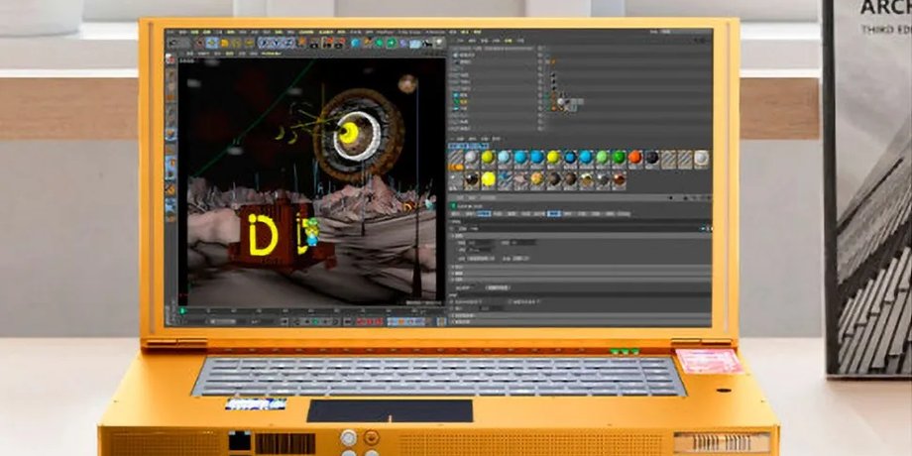Add a Camera object
This screenshot has height=456, width=912.
(427, 43)
